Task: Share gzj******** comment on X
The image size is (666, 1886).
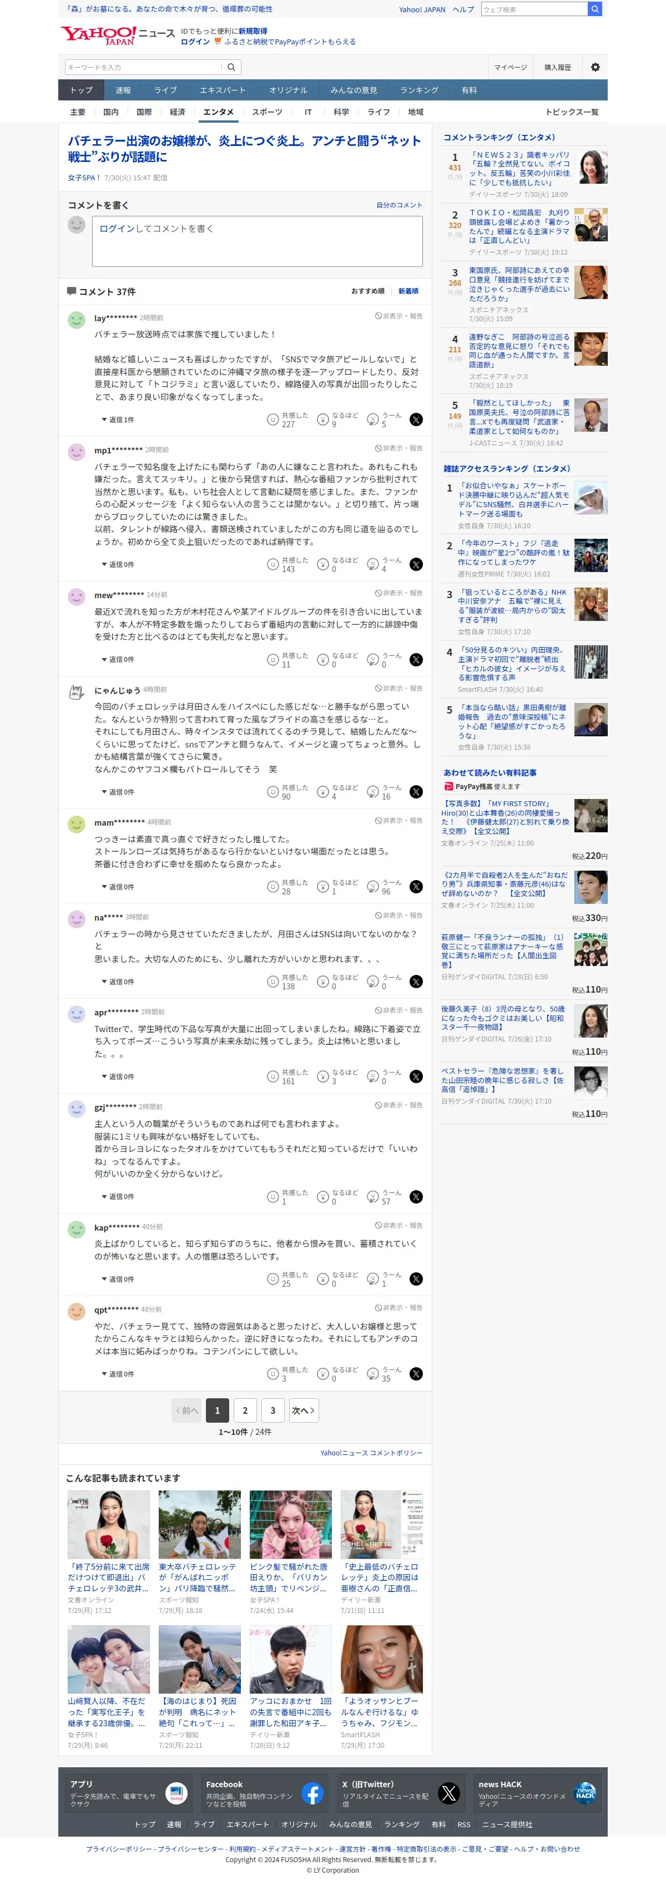Action: point(416,1197)
